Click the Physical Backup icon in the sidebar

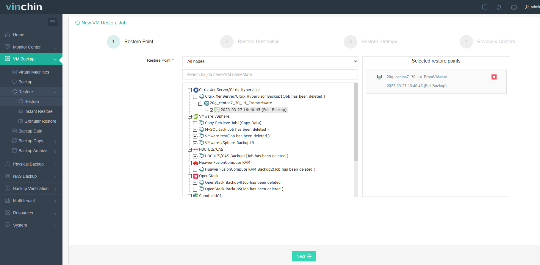(7, 164)
